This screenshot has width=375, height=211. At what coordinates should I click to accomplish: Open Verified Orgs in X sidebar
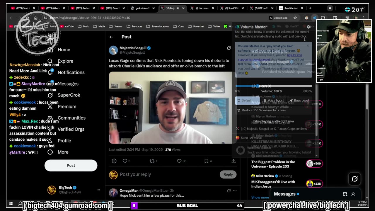point(66,129)
